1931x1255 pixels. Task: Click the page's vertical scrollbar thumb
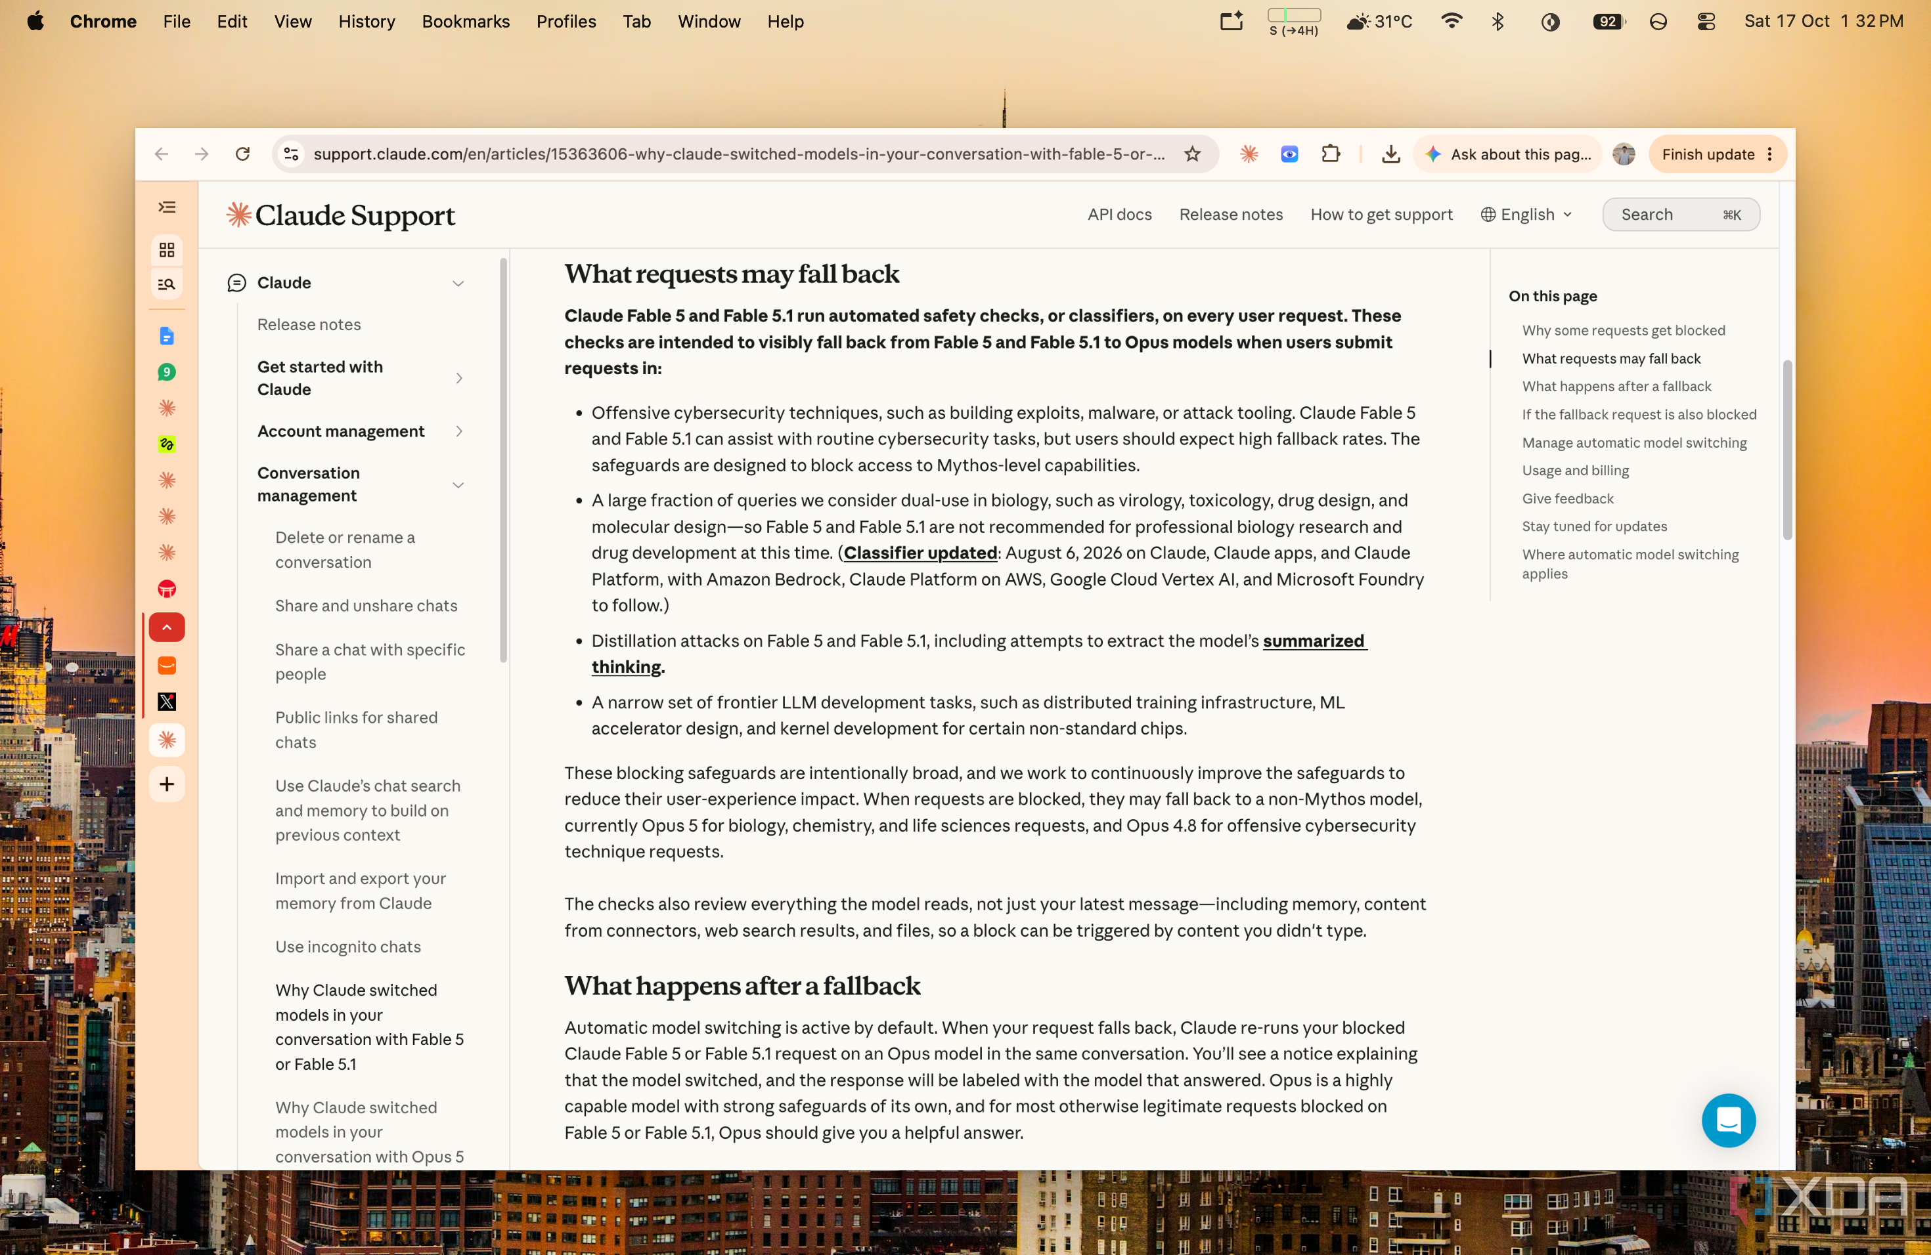[x=1787, y=450]
